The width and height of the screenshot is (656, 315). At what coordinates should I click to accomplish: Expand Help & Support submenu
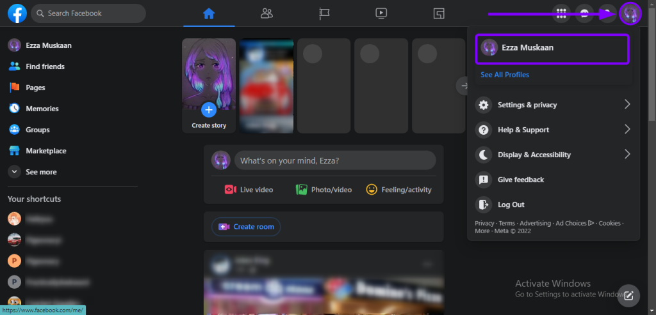(x=553, y=130)
